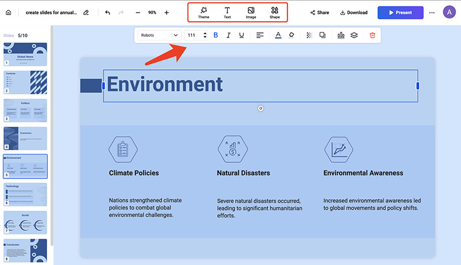This screenshot has height=265, width=461.
Task: Duplicate the selected element
Action: [x=323, y=35]
